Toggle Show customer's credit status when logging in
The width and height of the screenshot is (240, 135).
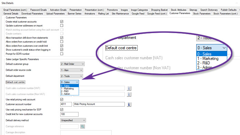(x=62, y=50)
